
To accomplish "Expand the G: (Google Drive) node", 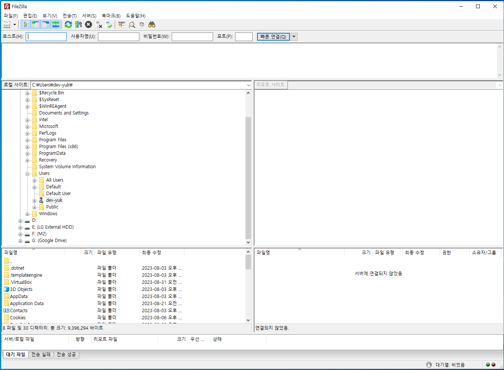I will pyautogui.click(x=20, y=241).
